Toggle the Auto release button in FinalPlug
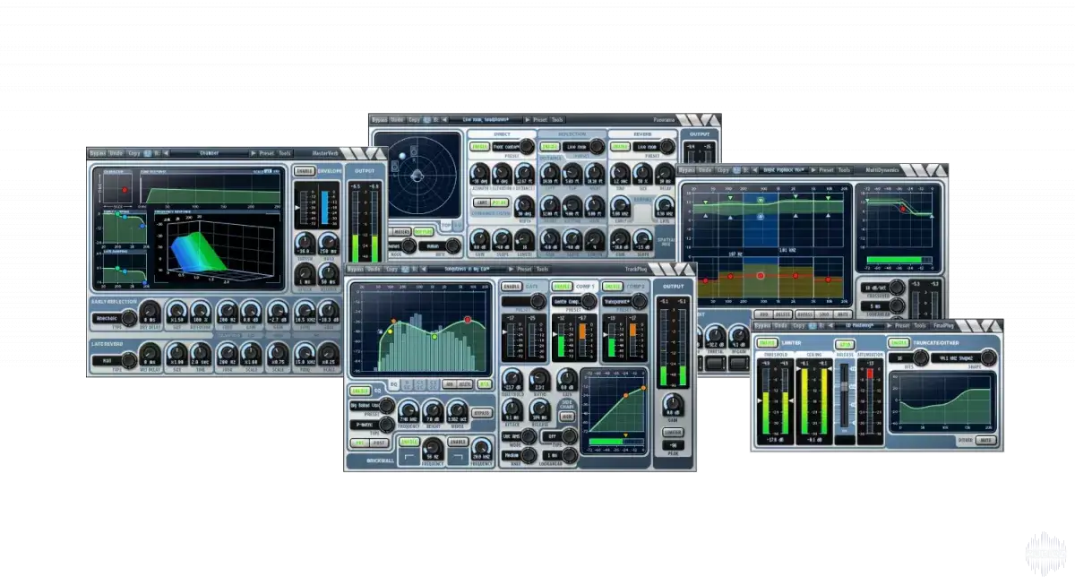Image resolution: width=1075 pixels, height=585 pixels. [845, 344]
